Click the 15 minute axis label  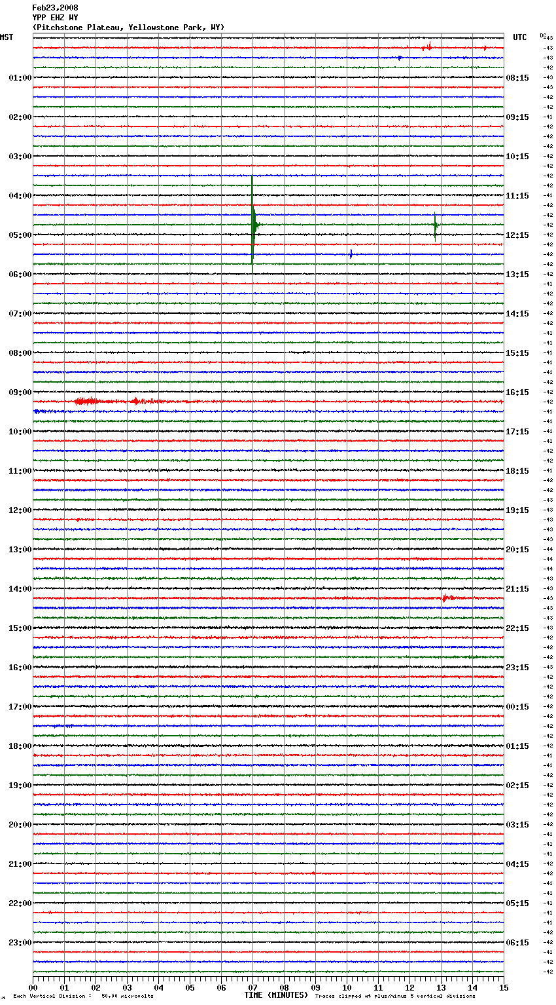(x=504, y=988)
